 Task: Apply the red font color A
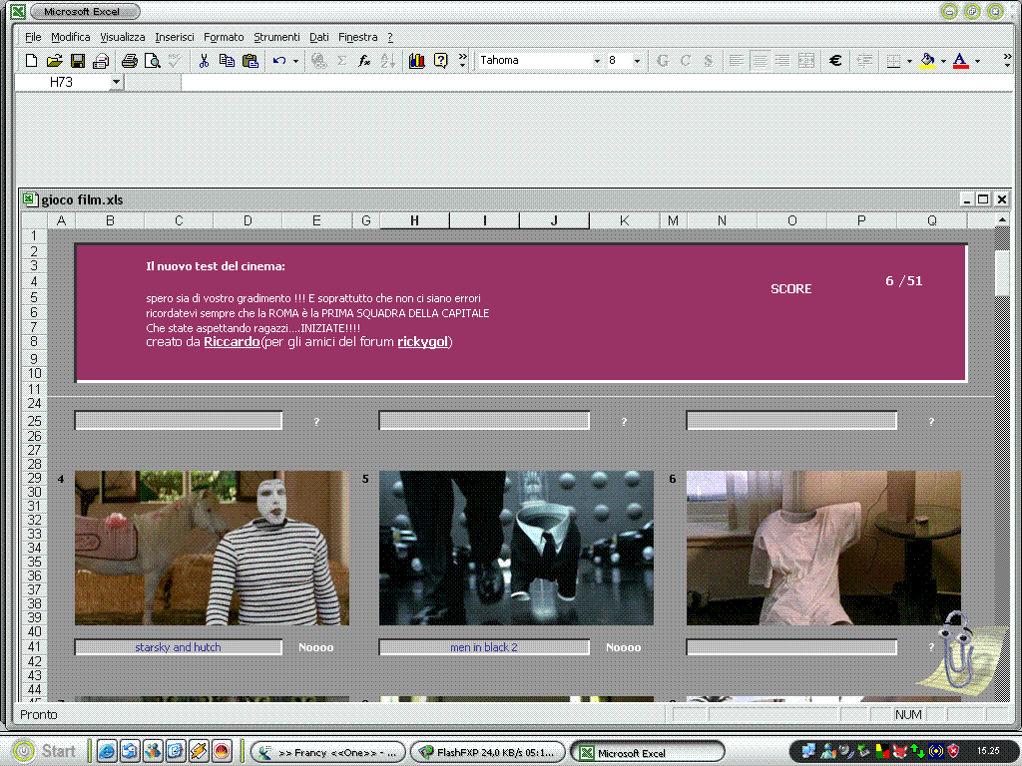(961, 61)
